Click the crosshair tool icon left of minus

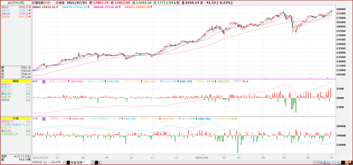tap(329, 162)
